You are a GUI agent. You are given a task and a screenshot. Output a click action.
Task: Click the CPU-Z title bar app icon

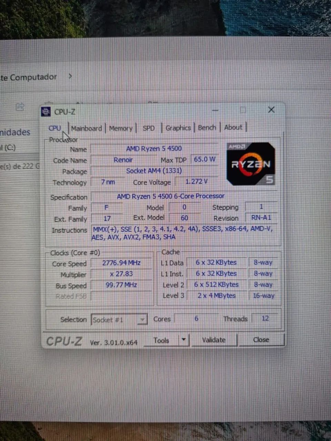coord(46,112)
